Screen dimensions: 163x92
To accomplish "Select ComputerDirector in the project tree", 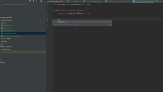I will [9, 33].
